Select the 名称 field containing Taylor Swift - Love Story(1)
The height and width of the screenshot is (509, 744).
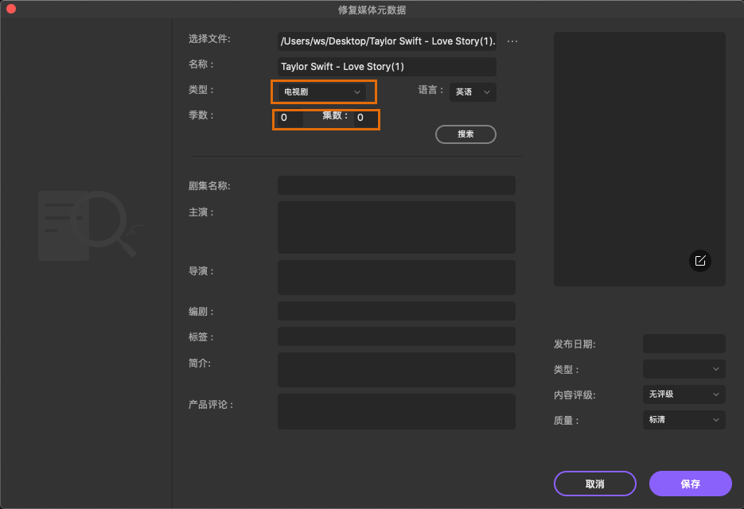[386, 66]
